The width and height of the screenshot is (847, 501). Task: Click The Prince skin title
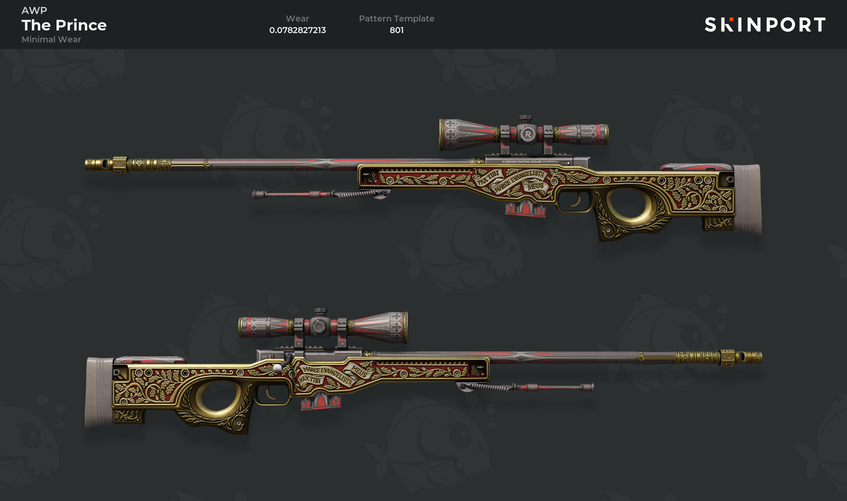[64, 25]
